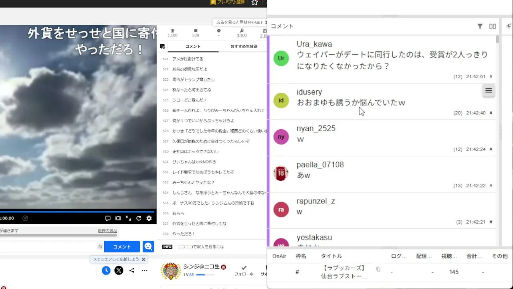The image size is (513, 289).
Task: Click the rewind seek icon beside 1:00:00
Action: coord(25,218)
